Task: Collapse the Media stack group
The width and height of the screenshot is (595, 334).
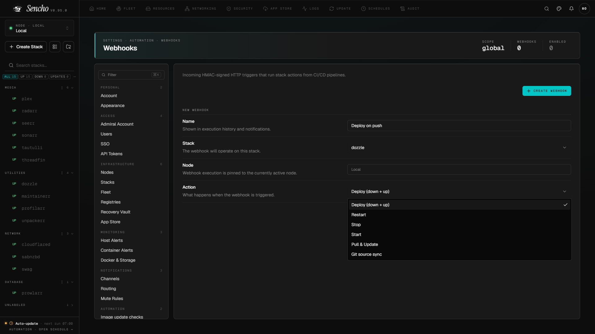Action: point(72,88)
